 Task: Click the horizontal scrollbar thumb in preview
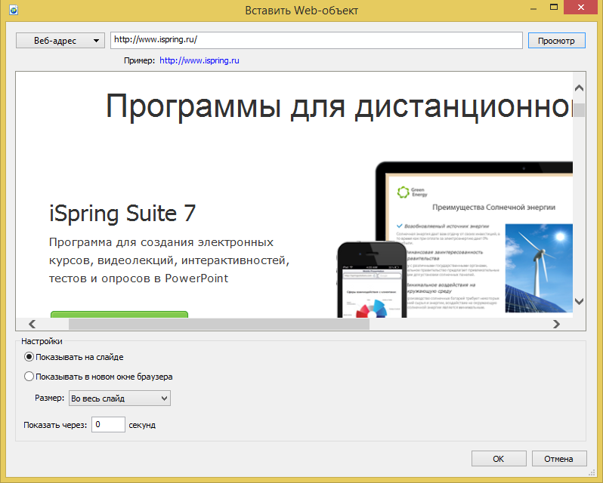pyautogui.click(x=219, y=325)
